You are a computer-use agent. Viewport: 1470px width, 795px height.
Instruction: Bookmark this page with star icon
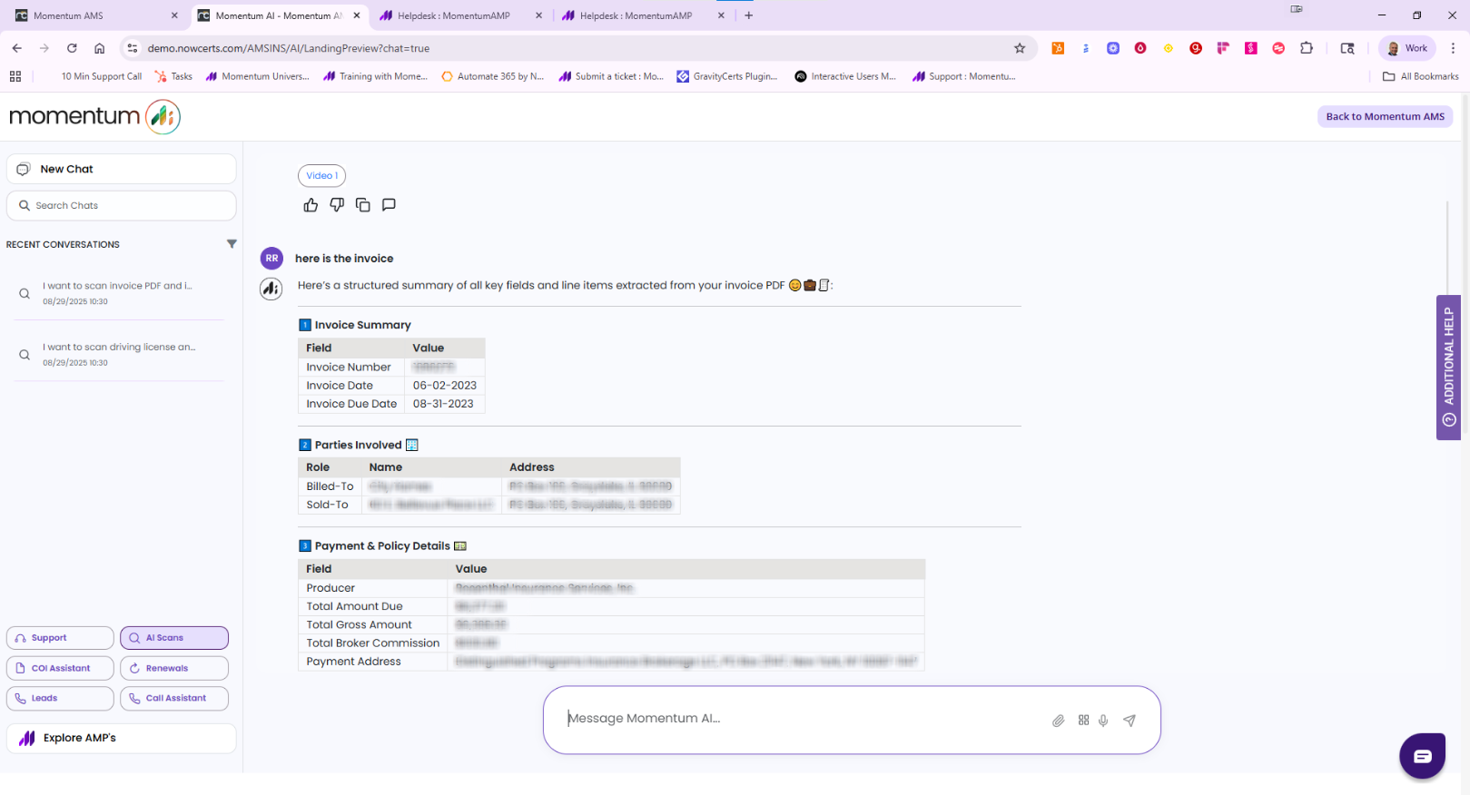click(x=1020, y=48)
